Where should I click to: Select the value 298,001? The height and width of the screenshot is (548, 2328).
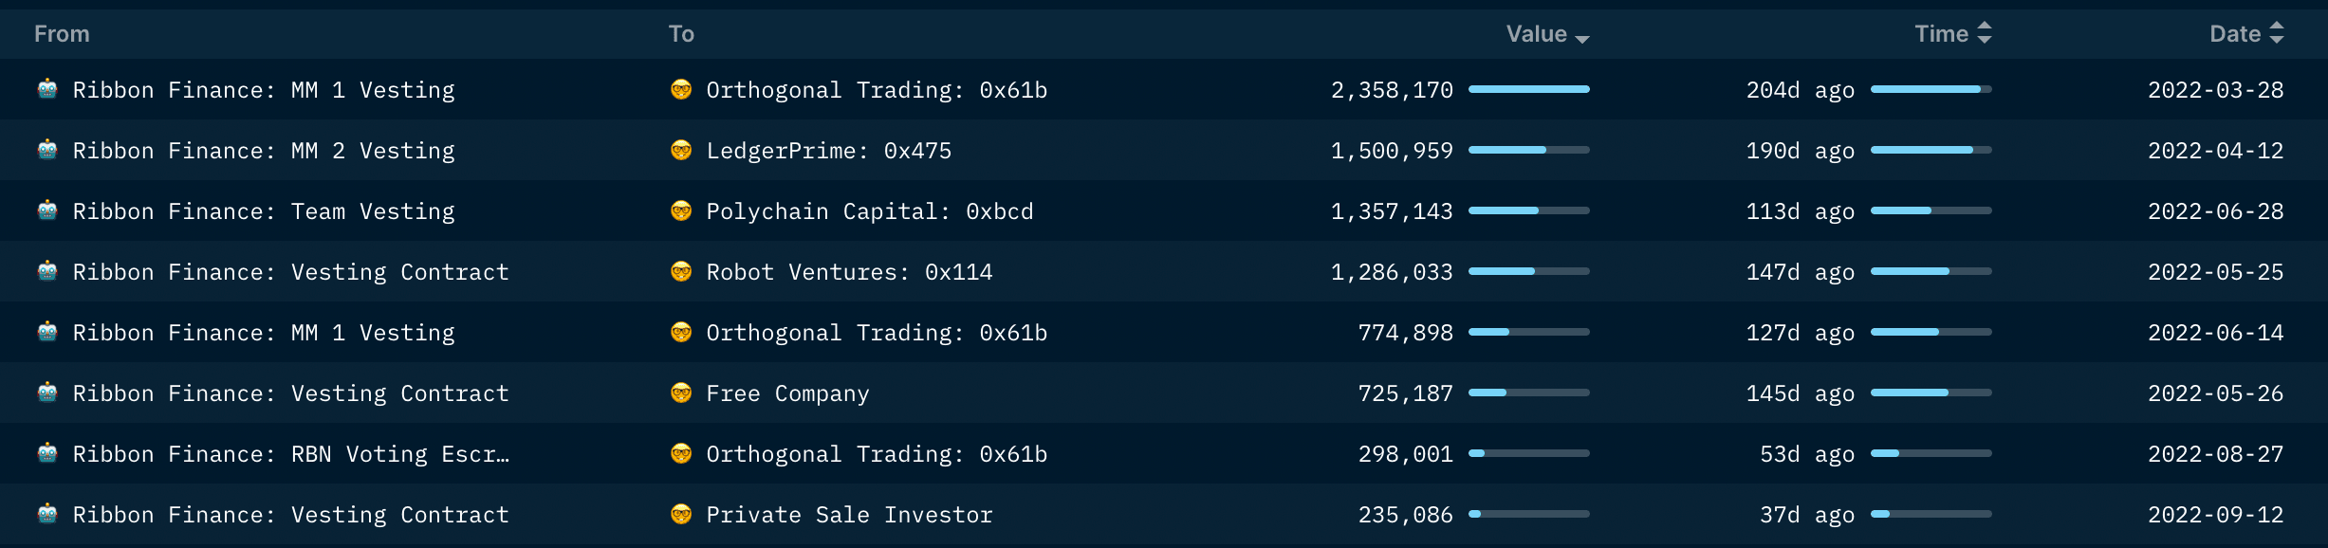coord(1406,454)
